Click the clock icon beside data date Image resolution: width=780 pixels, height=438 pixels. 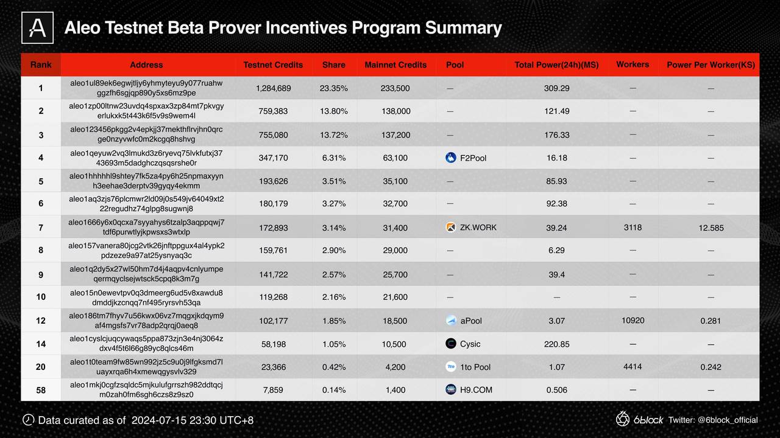(x=28, y=420)
